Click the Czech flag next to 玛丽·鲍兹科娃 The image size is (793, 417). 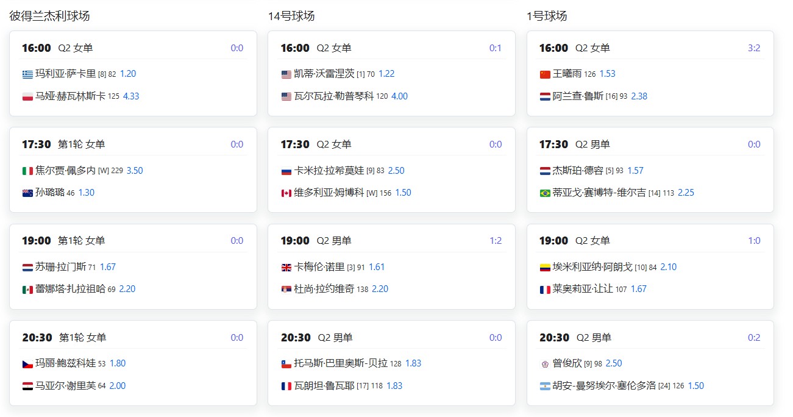(x=27, y=364)
